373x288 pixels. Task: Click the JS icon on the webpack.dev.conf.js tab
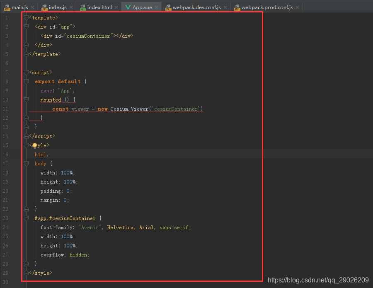168,7
